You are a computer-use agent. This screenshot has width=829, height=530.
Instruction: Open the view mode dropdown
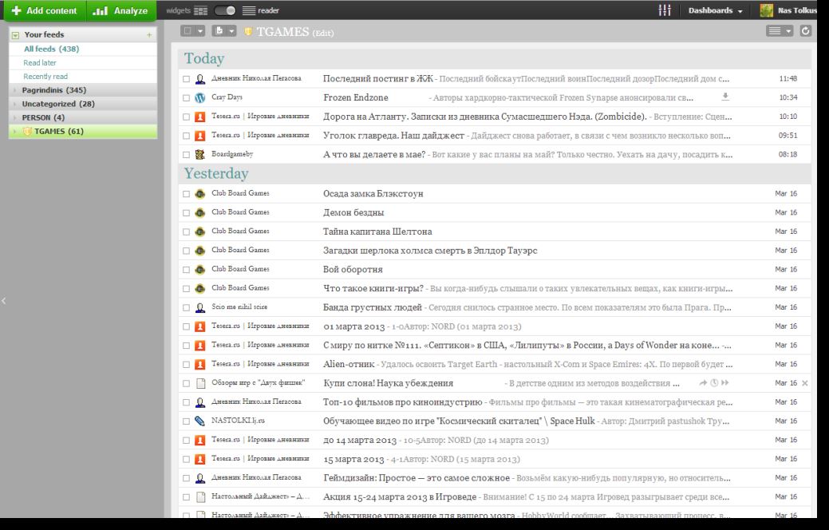tap(780, 31)
